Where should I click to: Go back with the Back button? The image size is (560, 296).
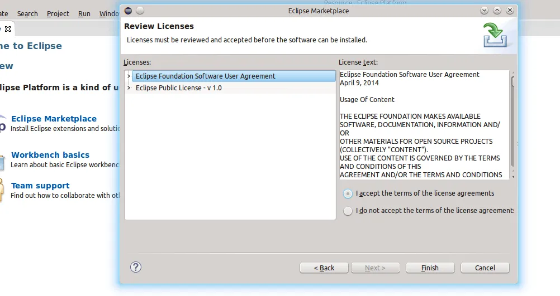[324, 268]
